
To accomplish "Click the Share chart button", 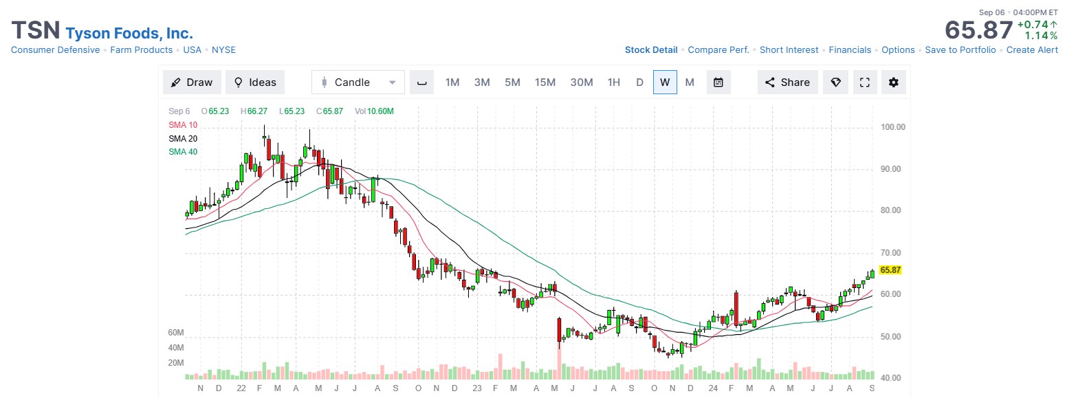I will [787, 82].
